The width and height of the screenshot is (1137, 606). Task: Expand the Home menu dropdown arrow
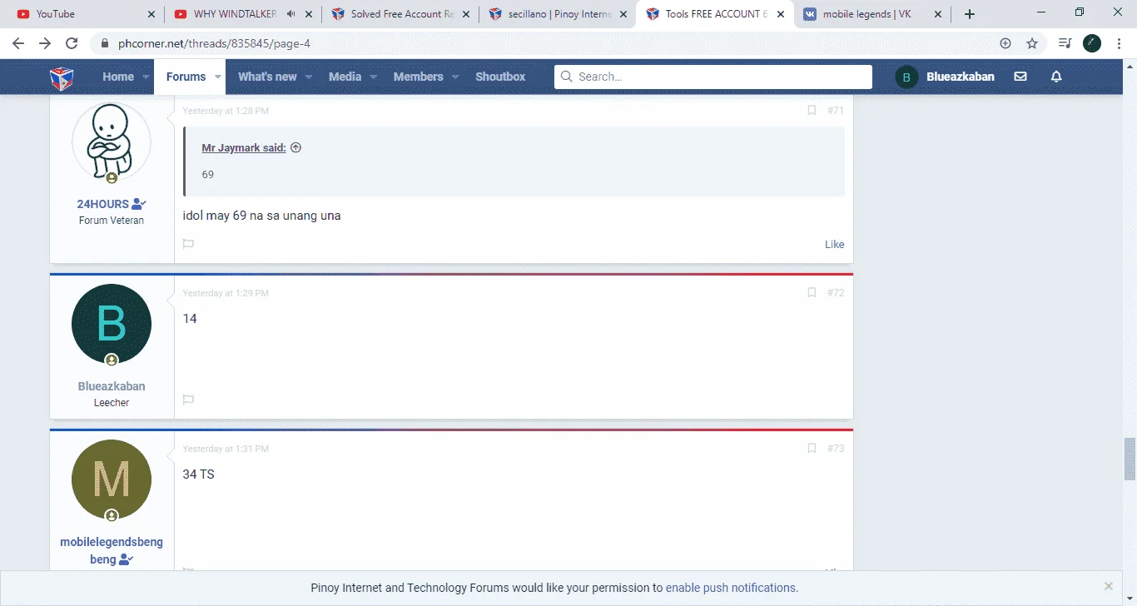click(x=146, y=77)
